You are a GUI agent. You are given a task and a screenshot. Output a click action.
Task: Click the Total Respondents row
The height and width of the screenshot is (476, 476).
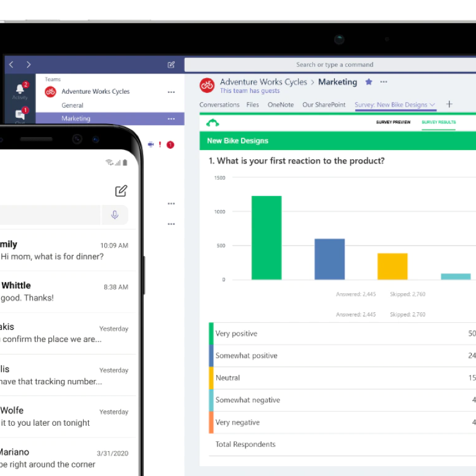click(342, 444)
